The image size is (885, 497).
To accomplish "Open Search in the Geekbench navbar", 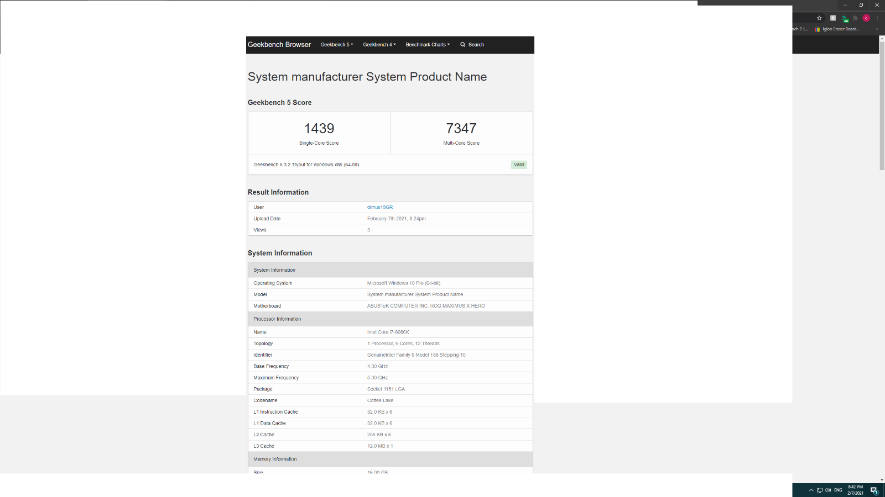I will (x=472, y=45).
